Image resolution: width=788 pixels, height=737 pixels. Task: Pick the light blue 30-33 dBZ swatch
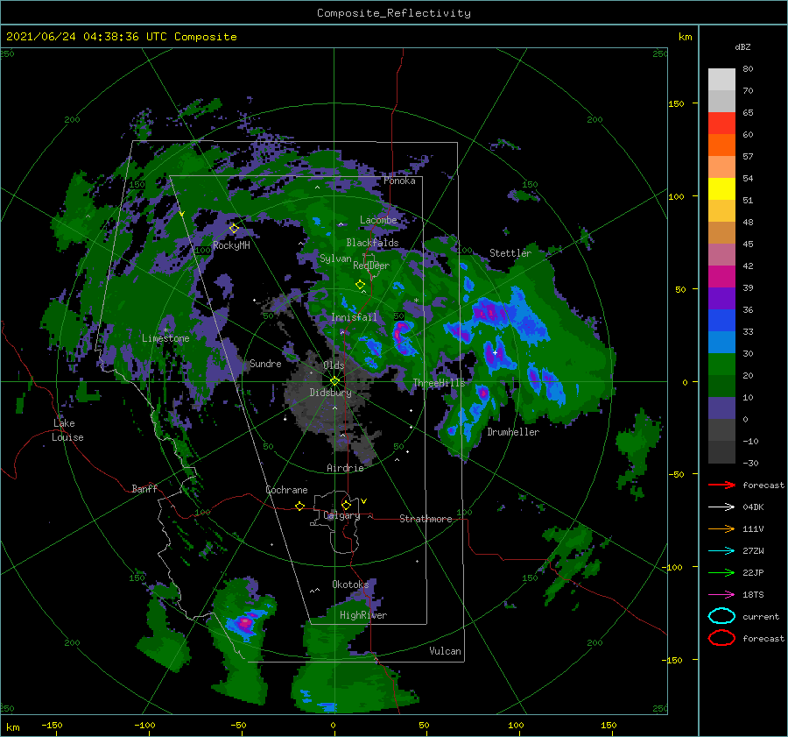[721, 342]
